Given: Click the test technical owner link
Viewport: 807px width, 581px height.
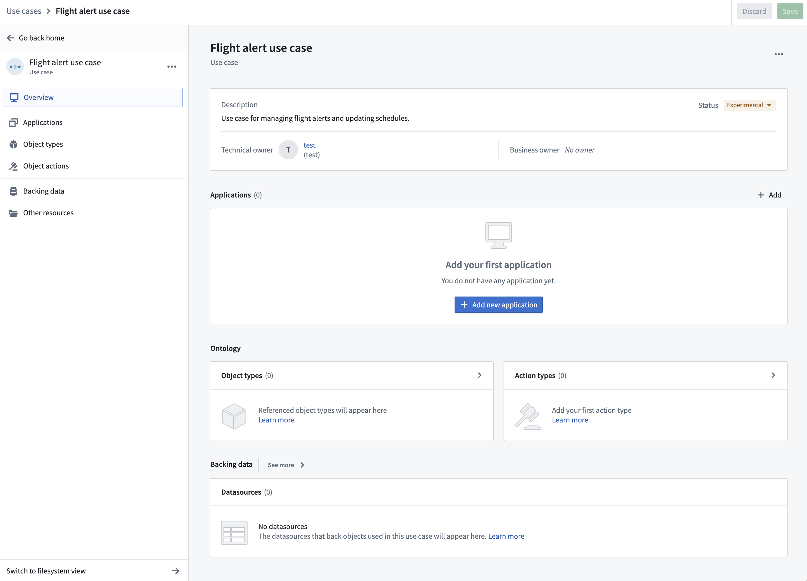Looking at the screenshot, I should click(x=309, y=145).
